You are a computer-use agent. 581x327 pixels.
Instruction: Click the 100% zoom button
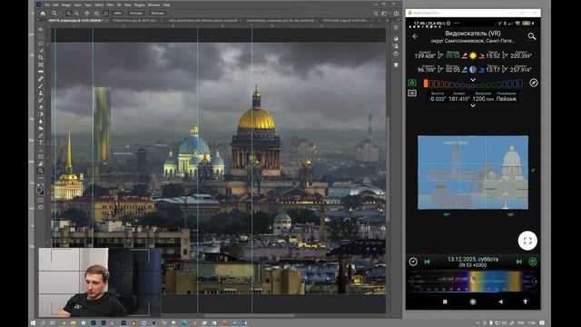(118, 13)
